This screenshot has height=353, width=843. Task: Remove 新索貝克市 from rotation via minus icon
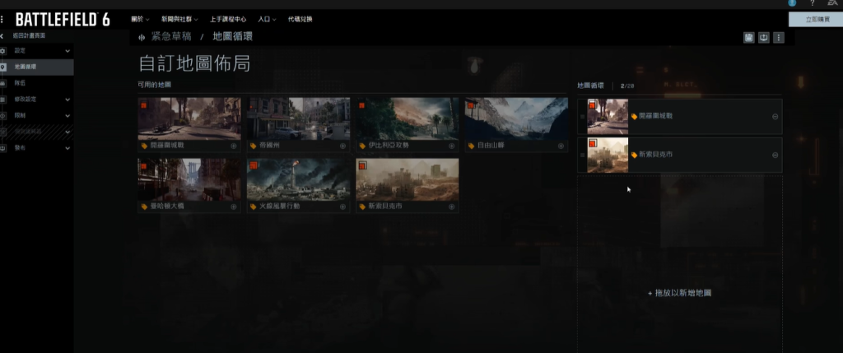(775, 156)
